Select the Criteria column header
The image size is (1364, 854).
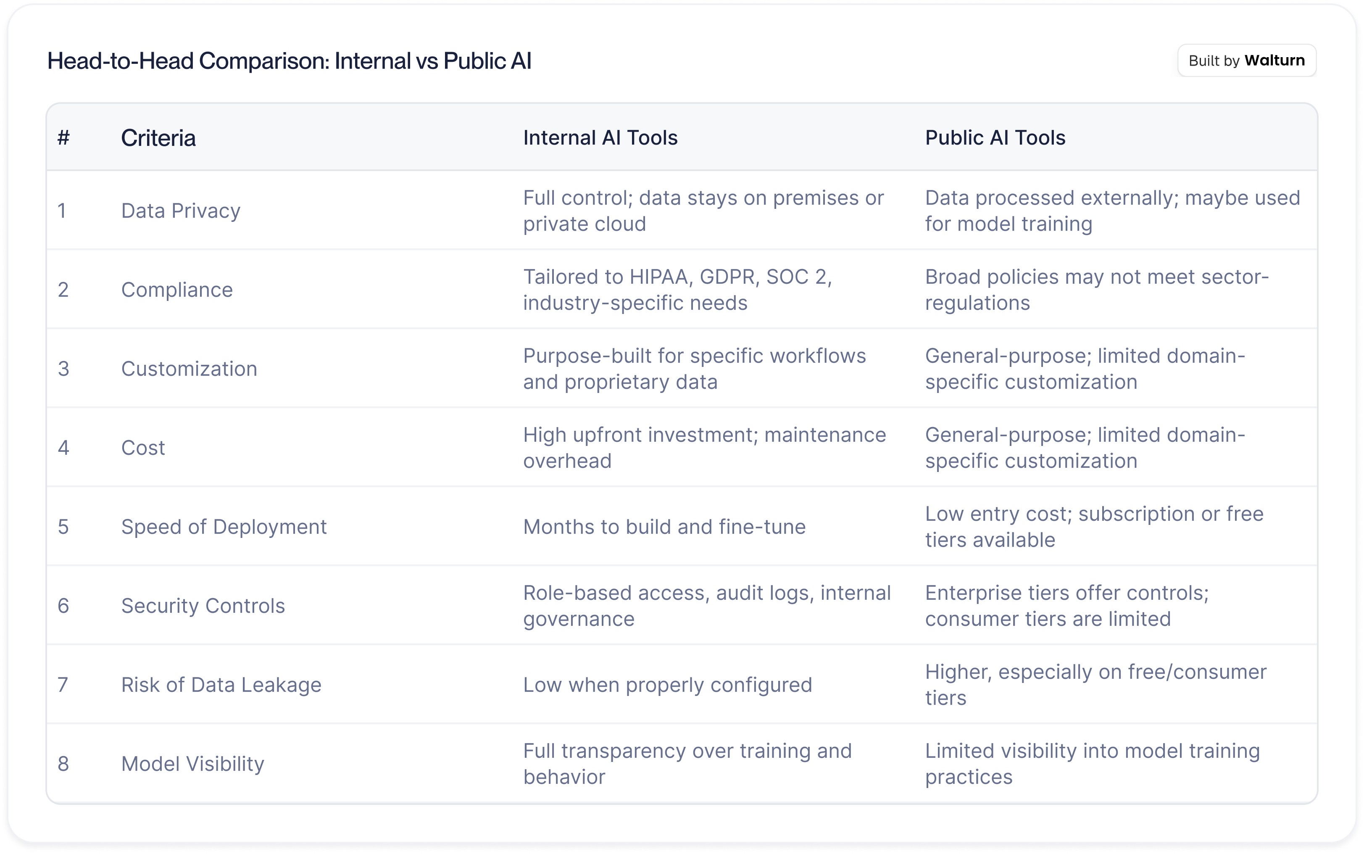[158, 138]
